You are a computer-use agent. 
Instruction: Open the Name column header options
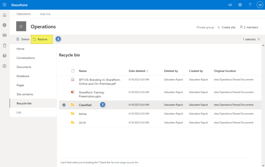pyautogui.click(x=83, y=71)
